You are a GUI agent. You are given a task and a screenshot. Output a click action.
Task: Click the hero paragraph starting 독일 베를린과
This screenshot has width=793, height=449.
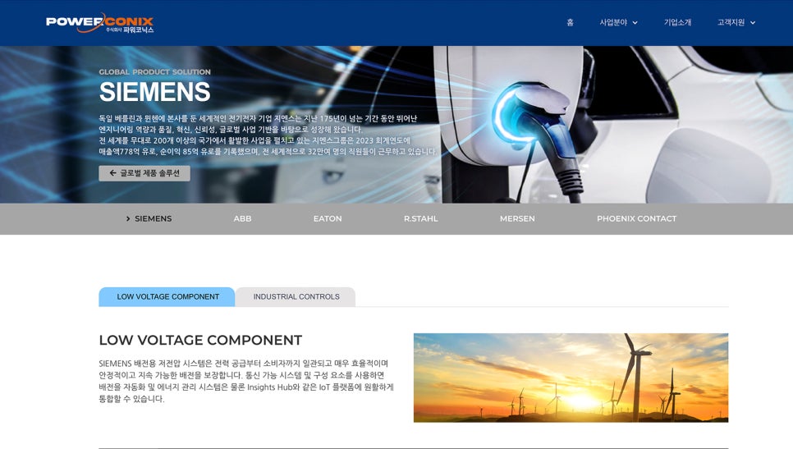(x=267, y=135)
